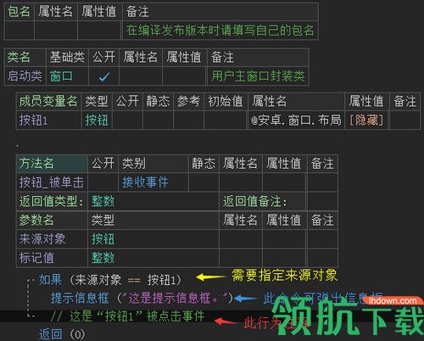Click the comment line // 这是"按钮1"被点击事件
Viewport: 424px width, 341px height.
coord(127,316)
